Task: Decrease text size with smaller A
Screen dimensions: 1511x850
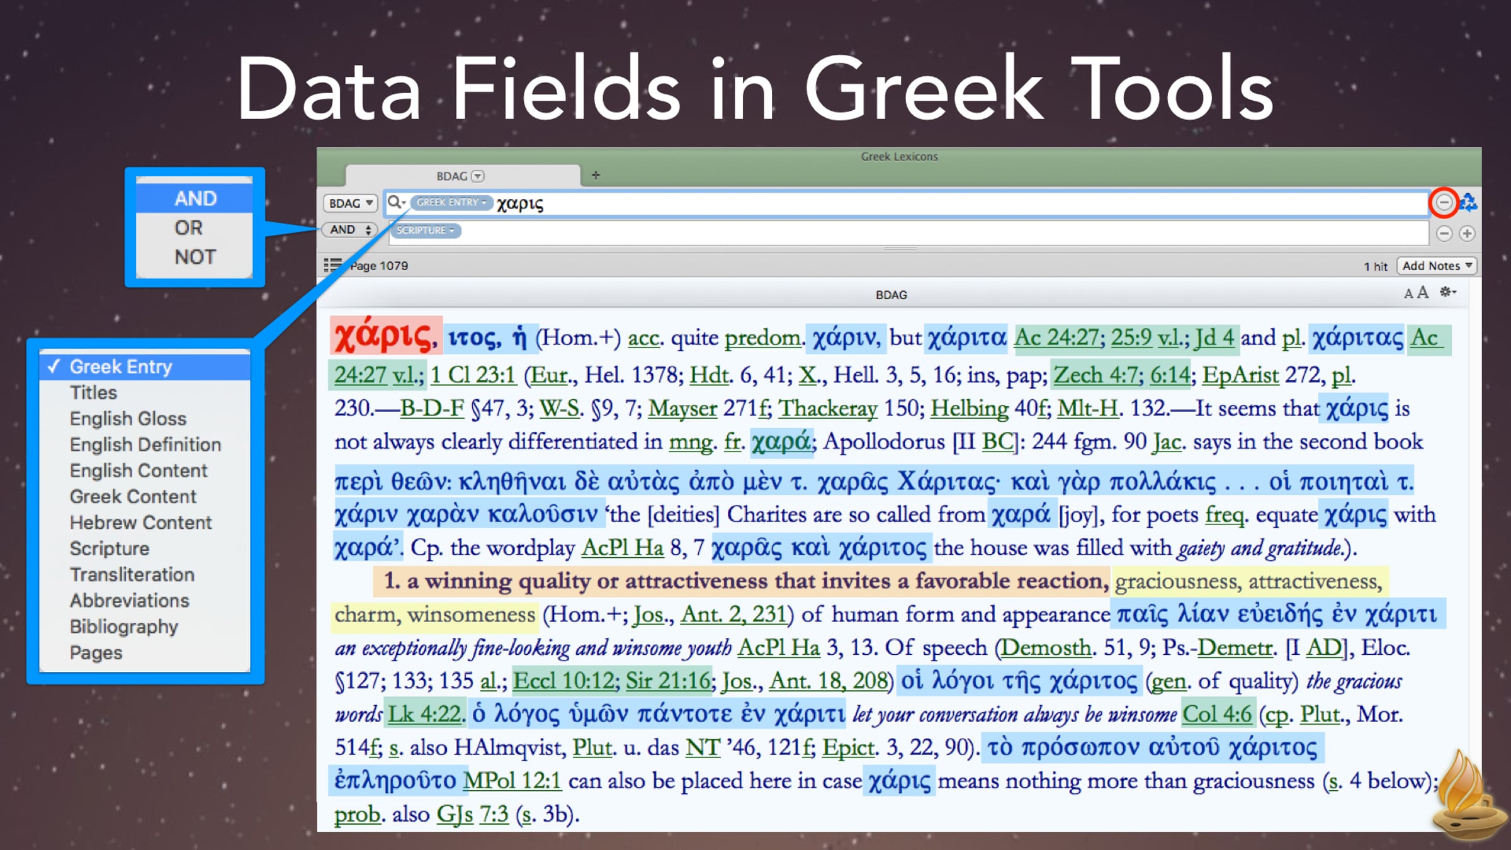Action: 1408,294
